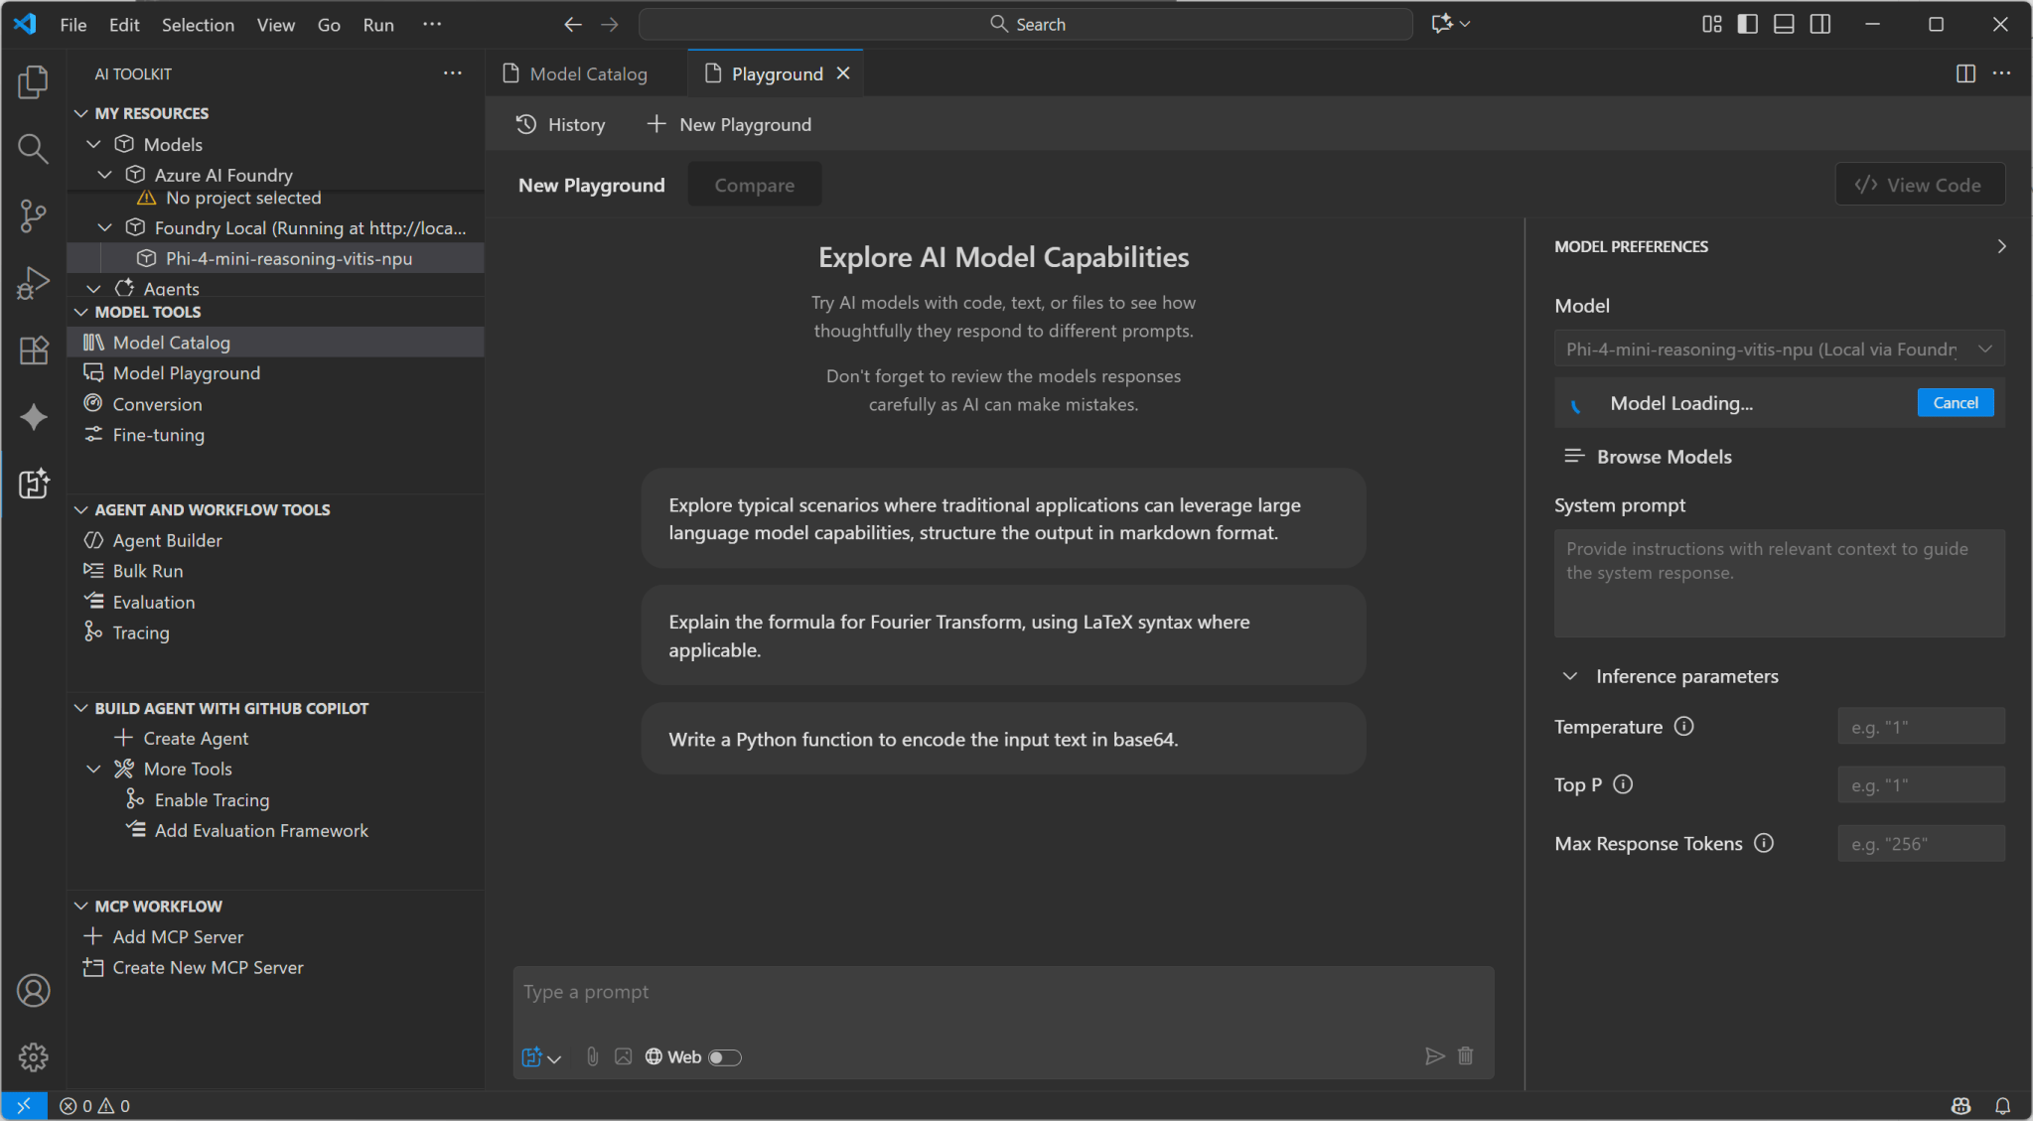Open the Run menu
The image size is (2033, 1121).
pyautogui.click(x=378, y=25)
